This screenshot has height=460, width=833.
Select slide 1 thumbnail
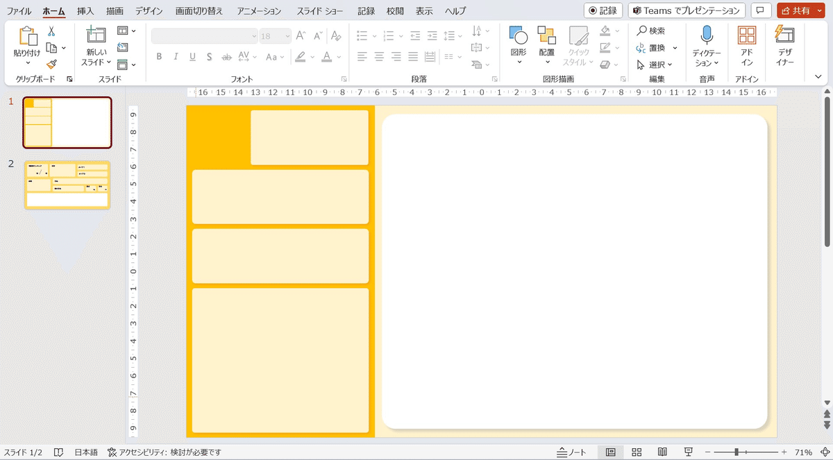click(x=67, y=123)
